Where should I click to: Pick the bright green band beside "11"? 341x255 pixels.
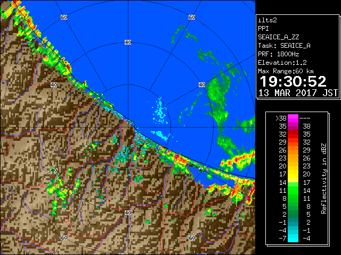[x=293, y=190]
